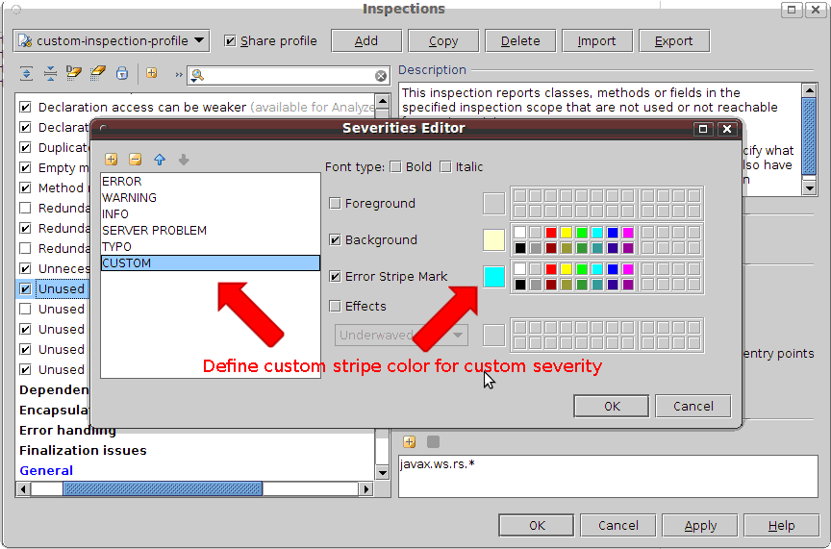Select TYPO in severities list
Viewport: 831px width, 549px height.
pos(211,247)
